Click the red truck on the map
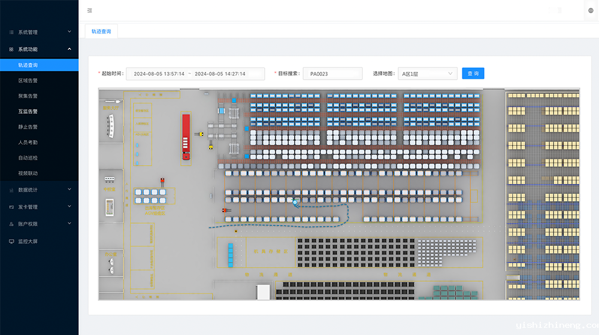 (x=186, y=136)
